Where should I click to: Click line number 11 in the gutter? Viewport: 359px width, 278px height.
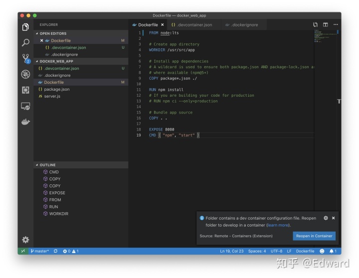(139, 90)
